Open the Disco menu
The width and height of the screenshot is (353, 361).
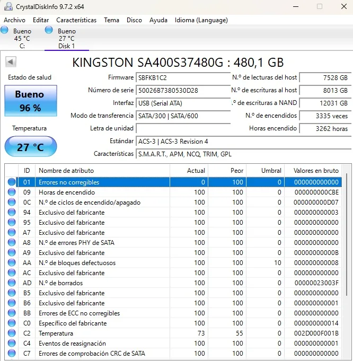134,20
